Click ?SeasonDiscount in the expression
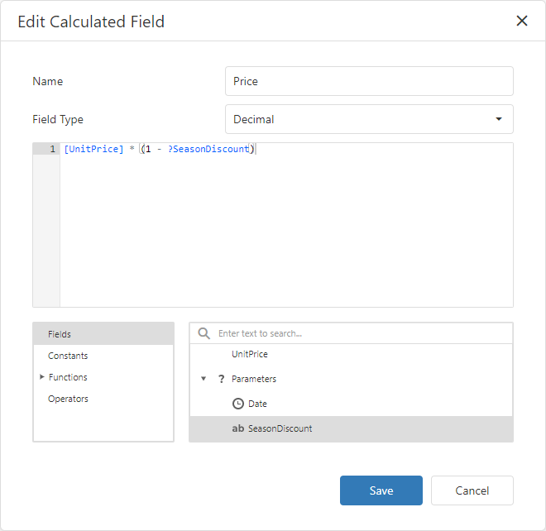 [x=208, y=149]
